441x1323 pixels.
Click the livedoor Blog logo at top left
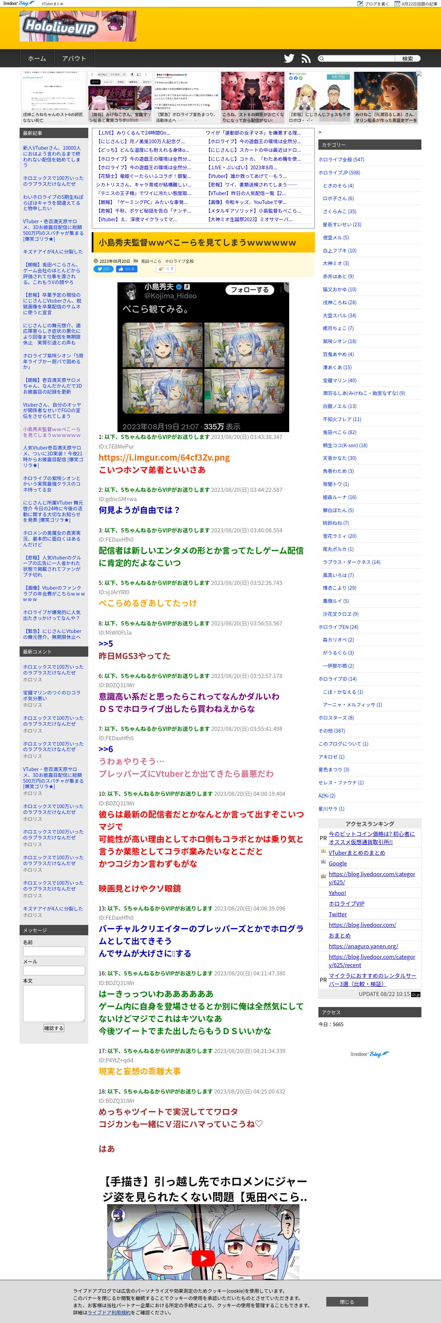(19, 3)
